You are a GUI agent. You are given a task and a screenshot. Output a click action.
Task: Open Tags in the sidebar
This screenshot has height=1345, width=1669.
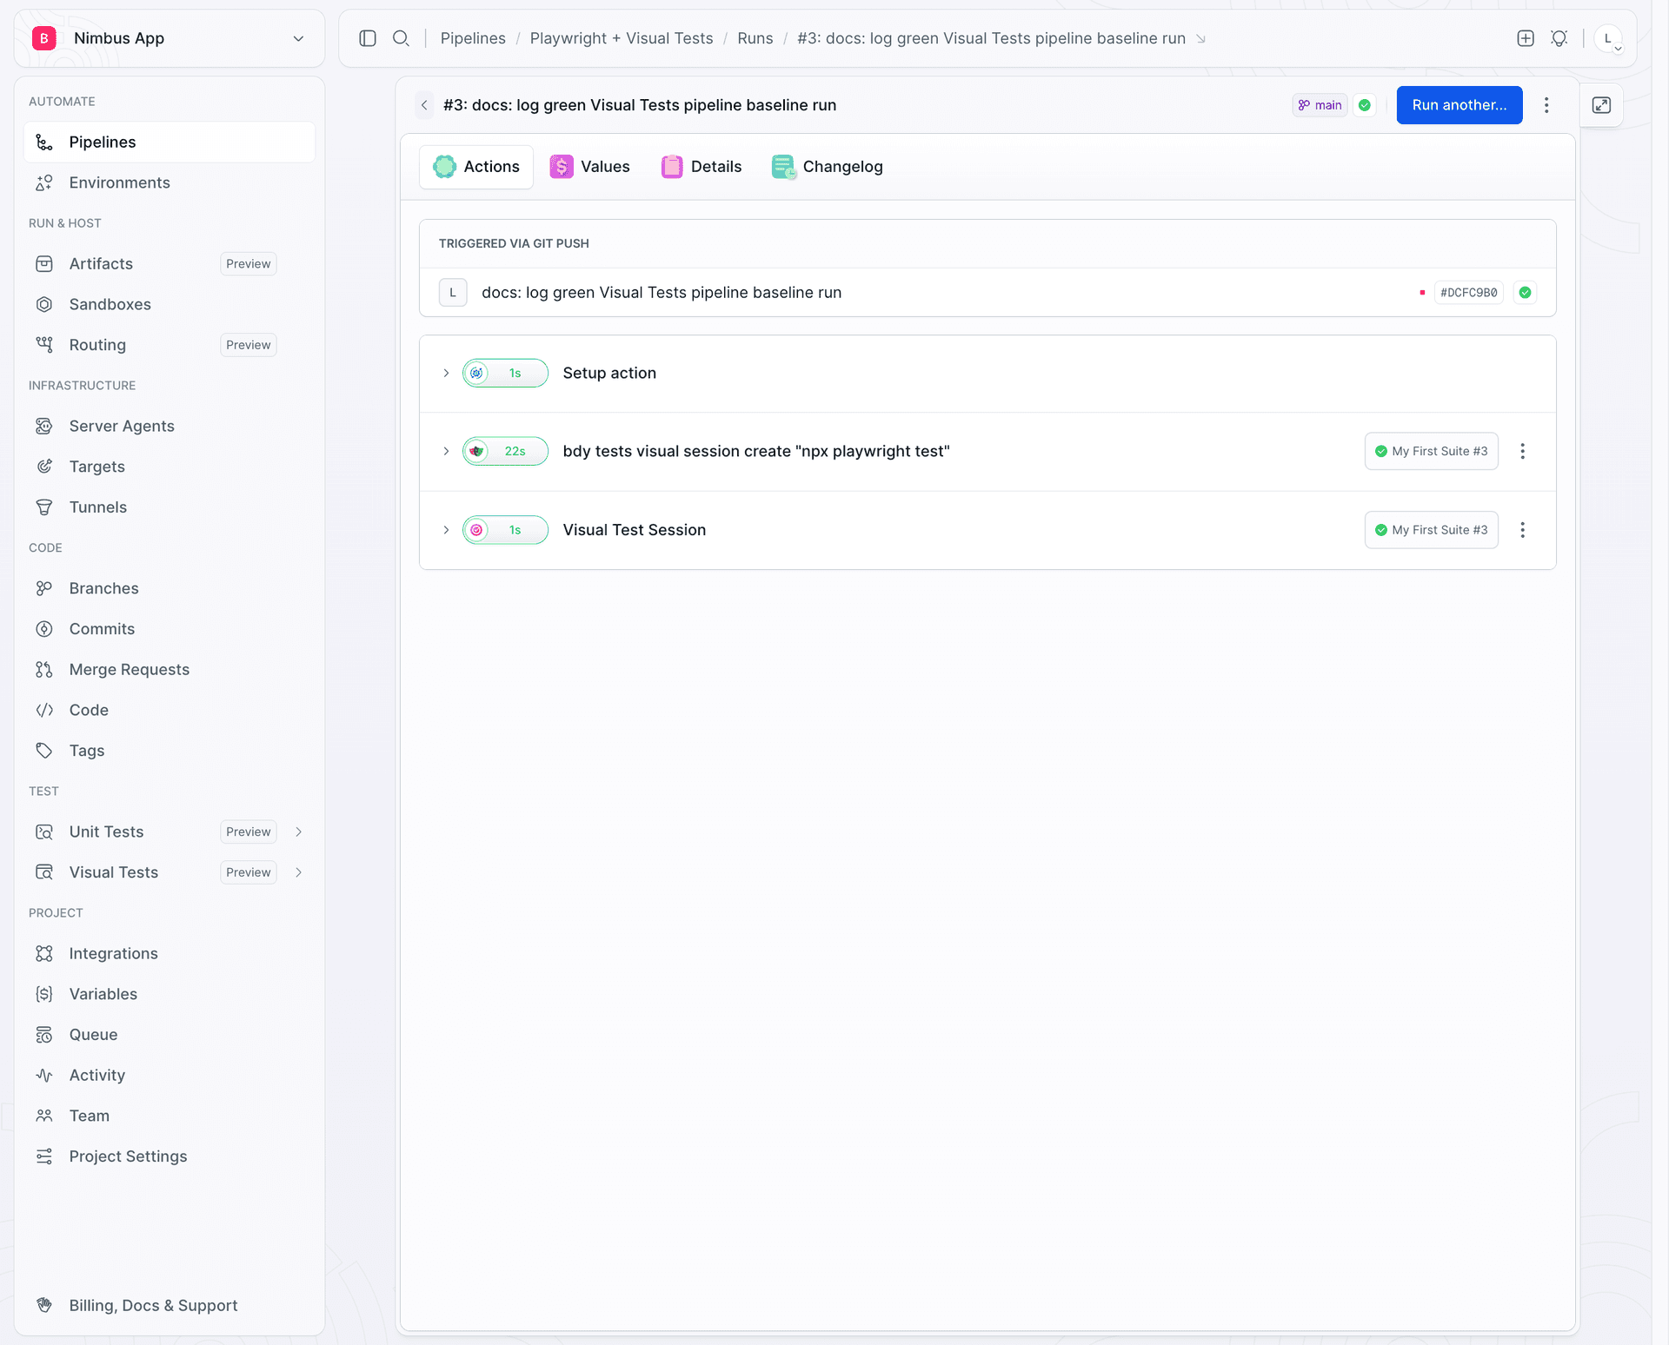tap(170, 750)
